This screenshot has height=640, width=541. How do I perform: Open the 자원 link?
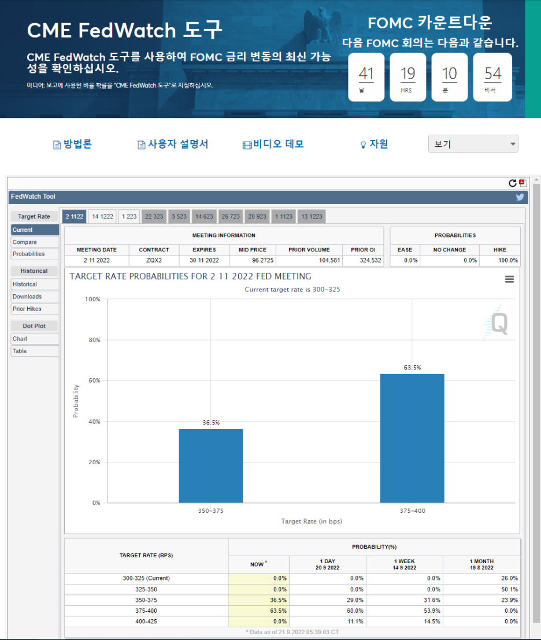click(x=378, y=144)
